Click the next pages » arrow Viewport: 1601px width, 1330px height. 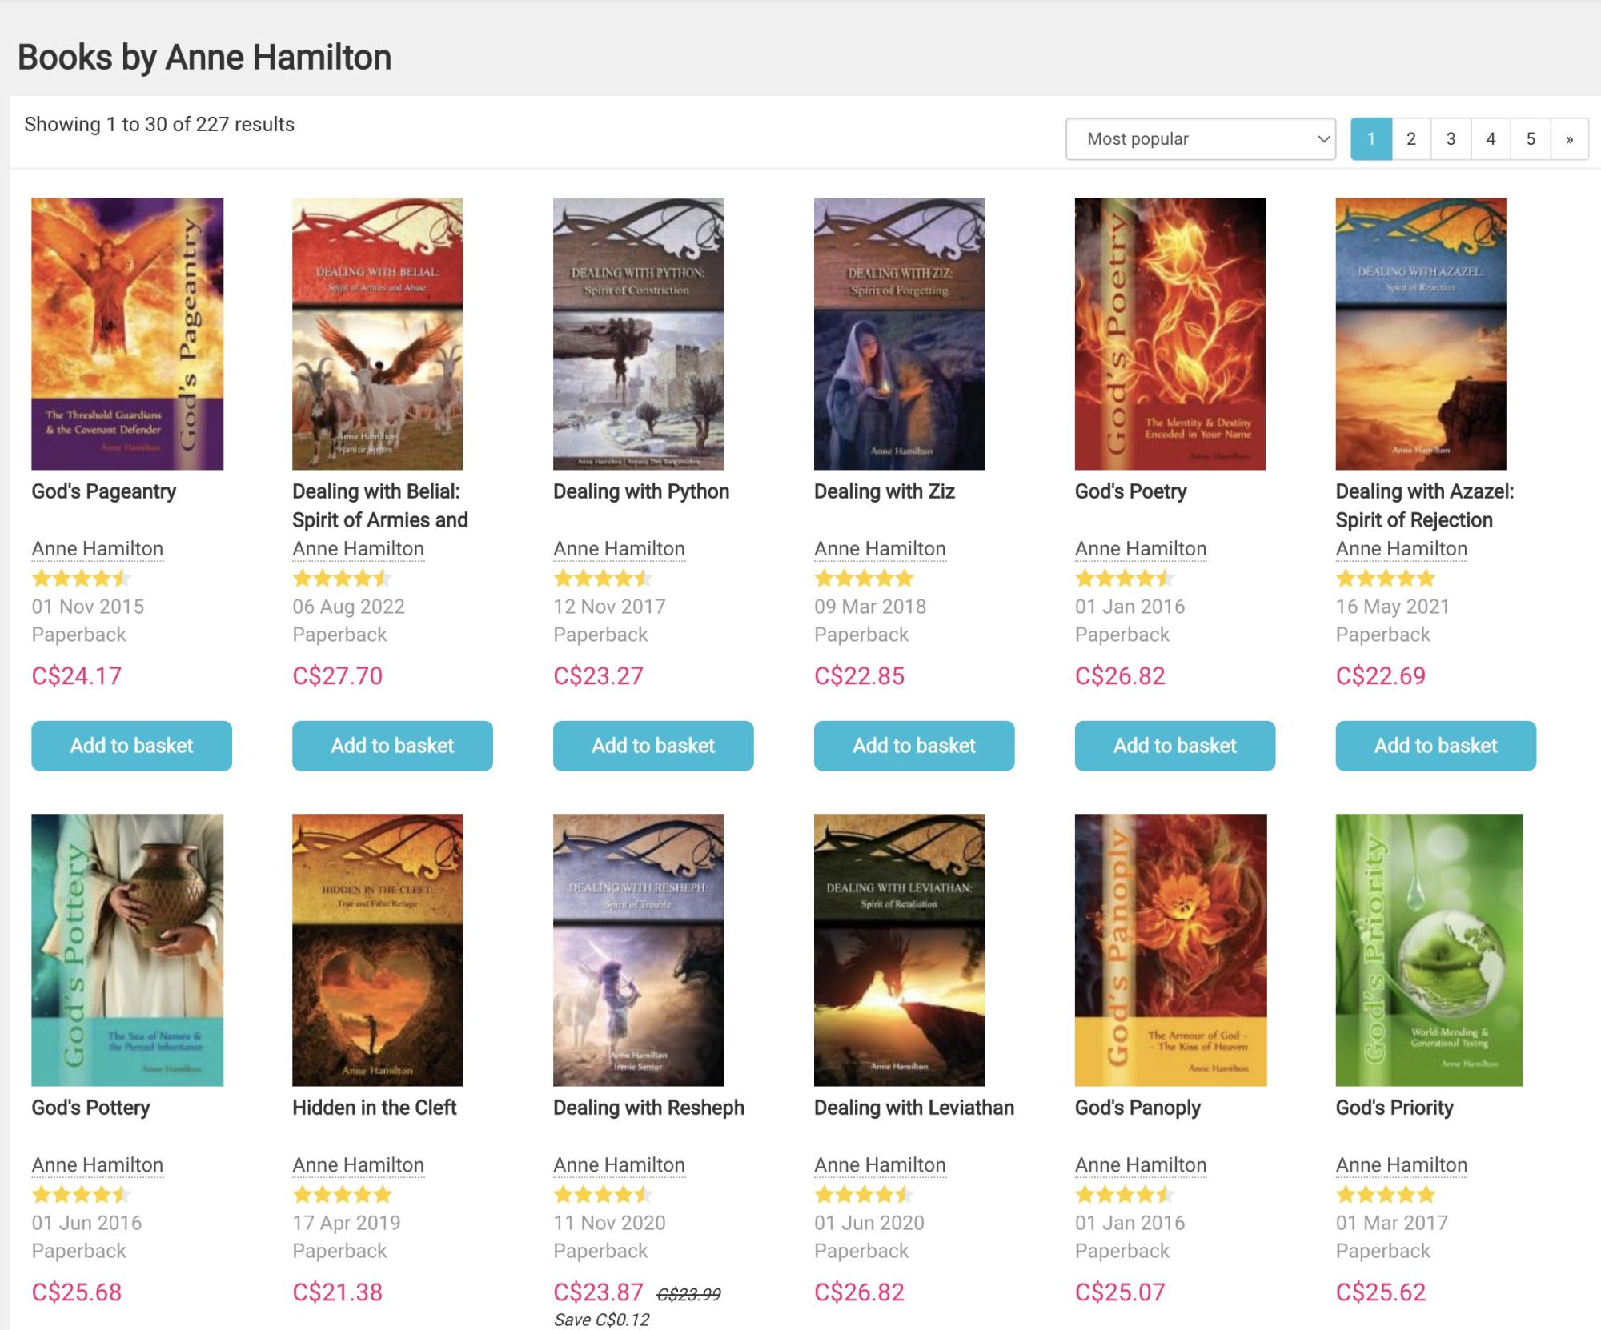[1570, 139]
